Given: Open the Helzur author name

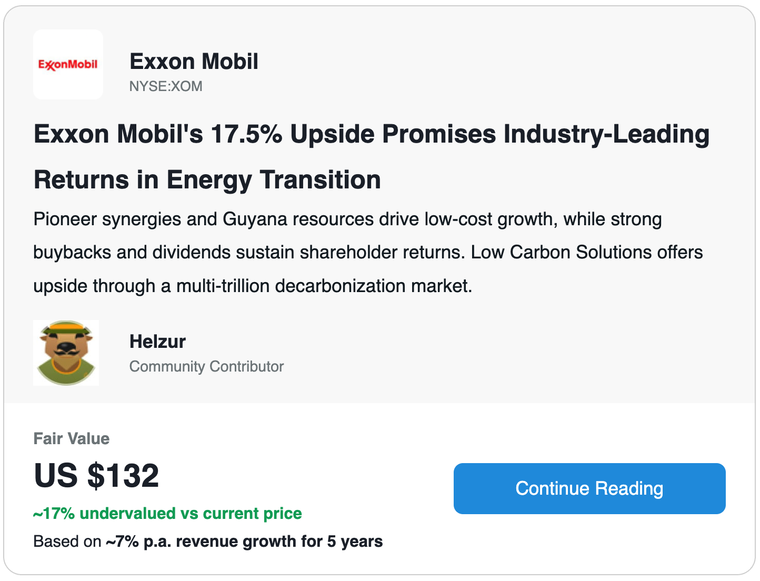Looking at the screenshot, I should click(157, 342).
